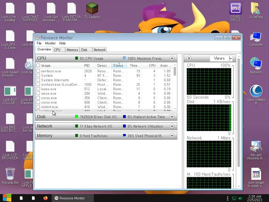Sort by the Status column header
The width and height of the screenshot is (269, 202).
119,65
